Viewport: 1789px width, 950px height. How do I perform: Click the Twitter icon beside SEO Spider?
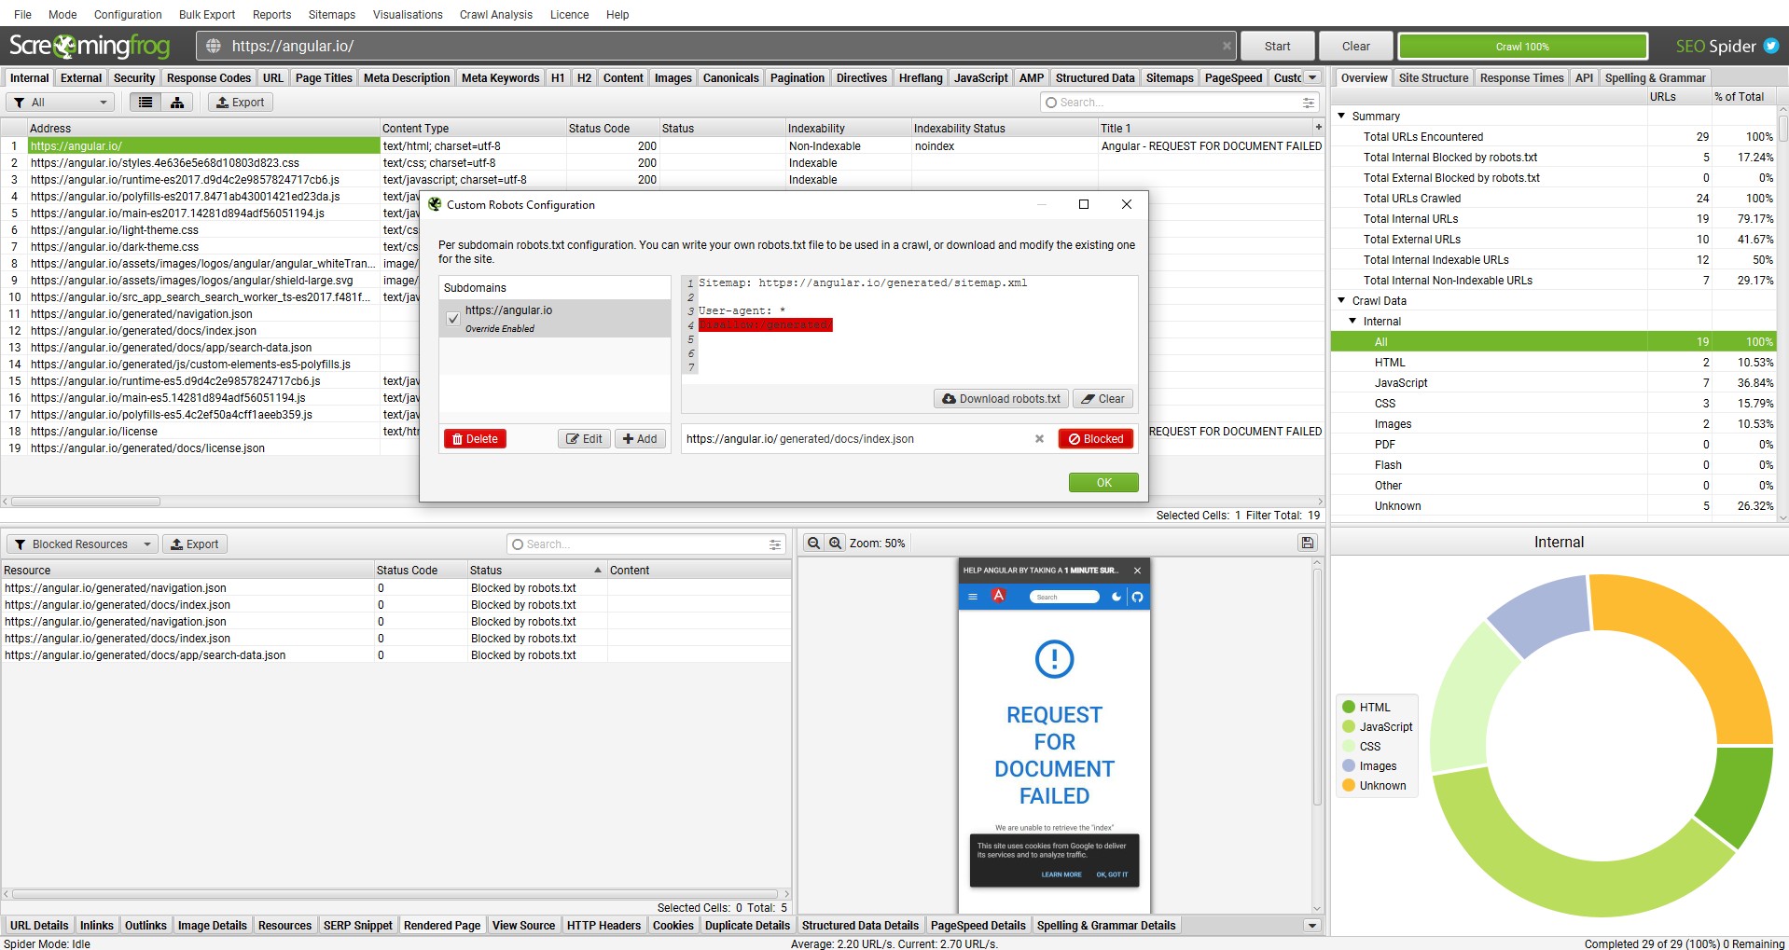click(1770, 46)
